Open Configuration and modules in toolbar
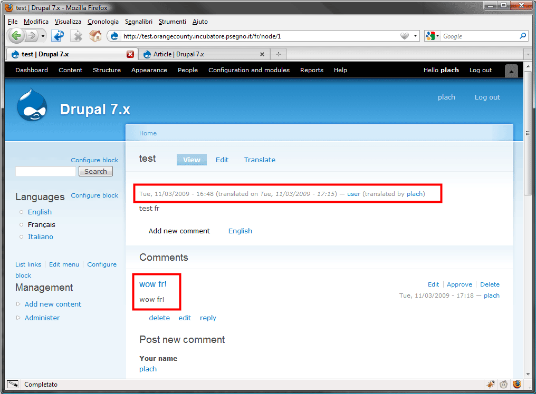This screenshot has width=536, height=394. coord(249,70)
